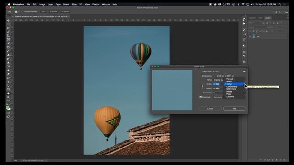
Task: Open the Filter menu
Action: point(74,4)
